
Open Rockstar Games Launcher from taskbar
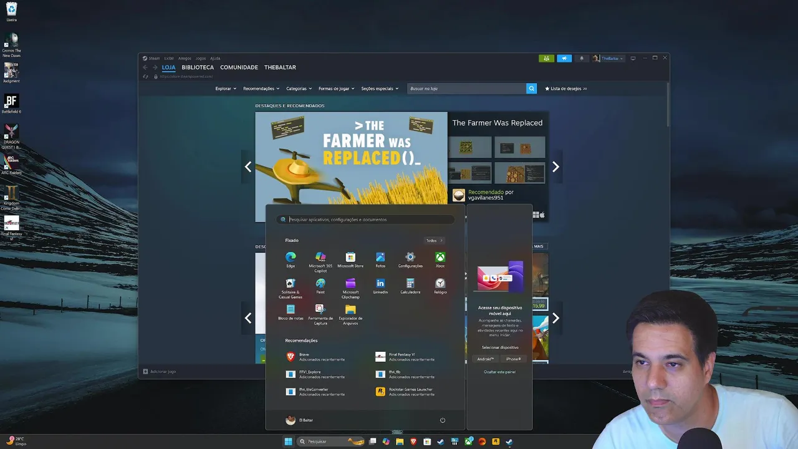496,442
